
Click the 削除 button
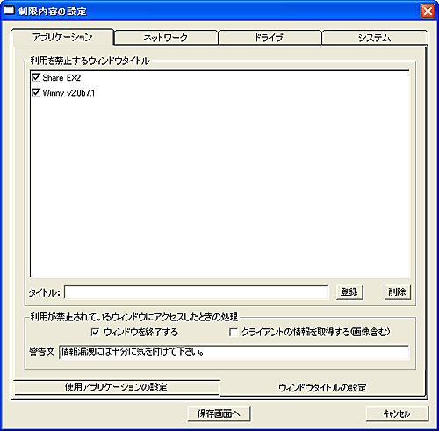coord(397,291)
